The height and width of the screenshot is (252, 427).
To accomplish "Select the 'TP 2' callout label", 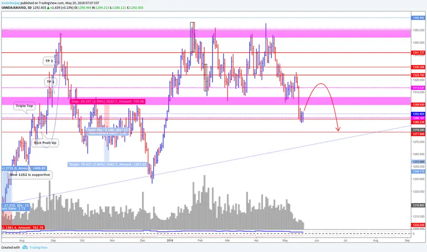I will click(49, 61).
